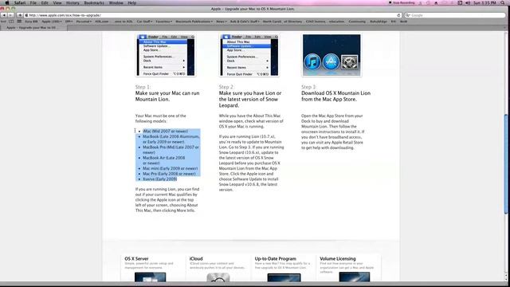Viewport: 510px width, 287px height.
Task: Open the Bookmarks menu
Action: (94, 2)
